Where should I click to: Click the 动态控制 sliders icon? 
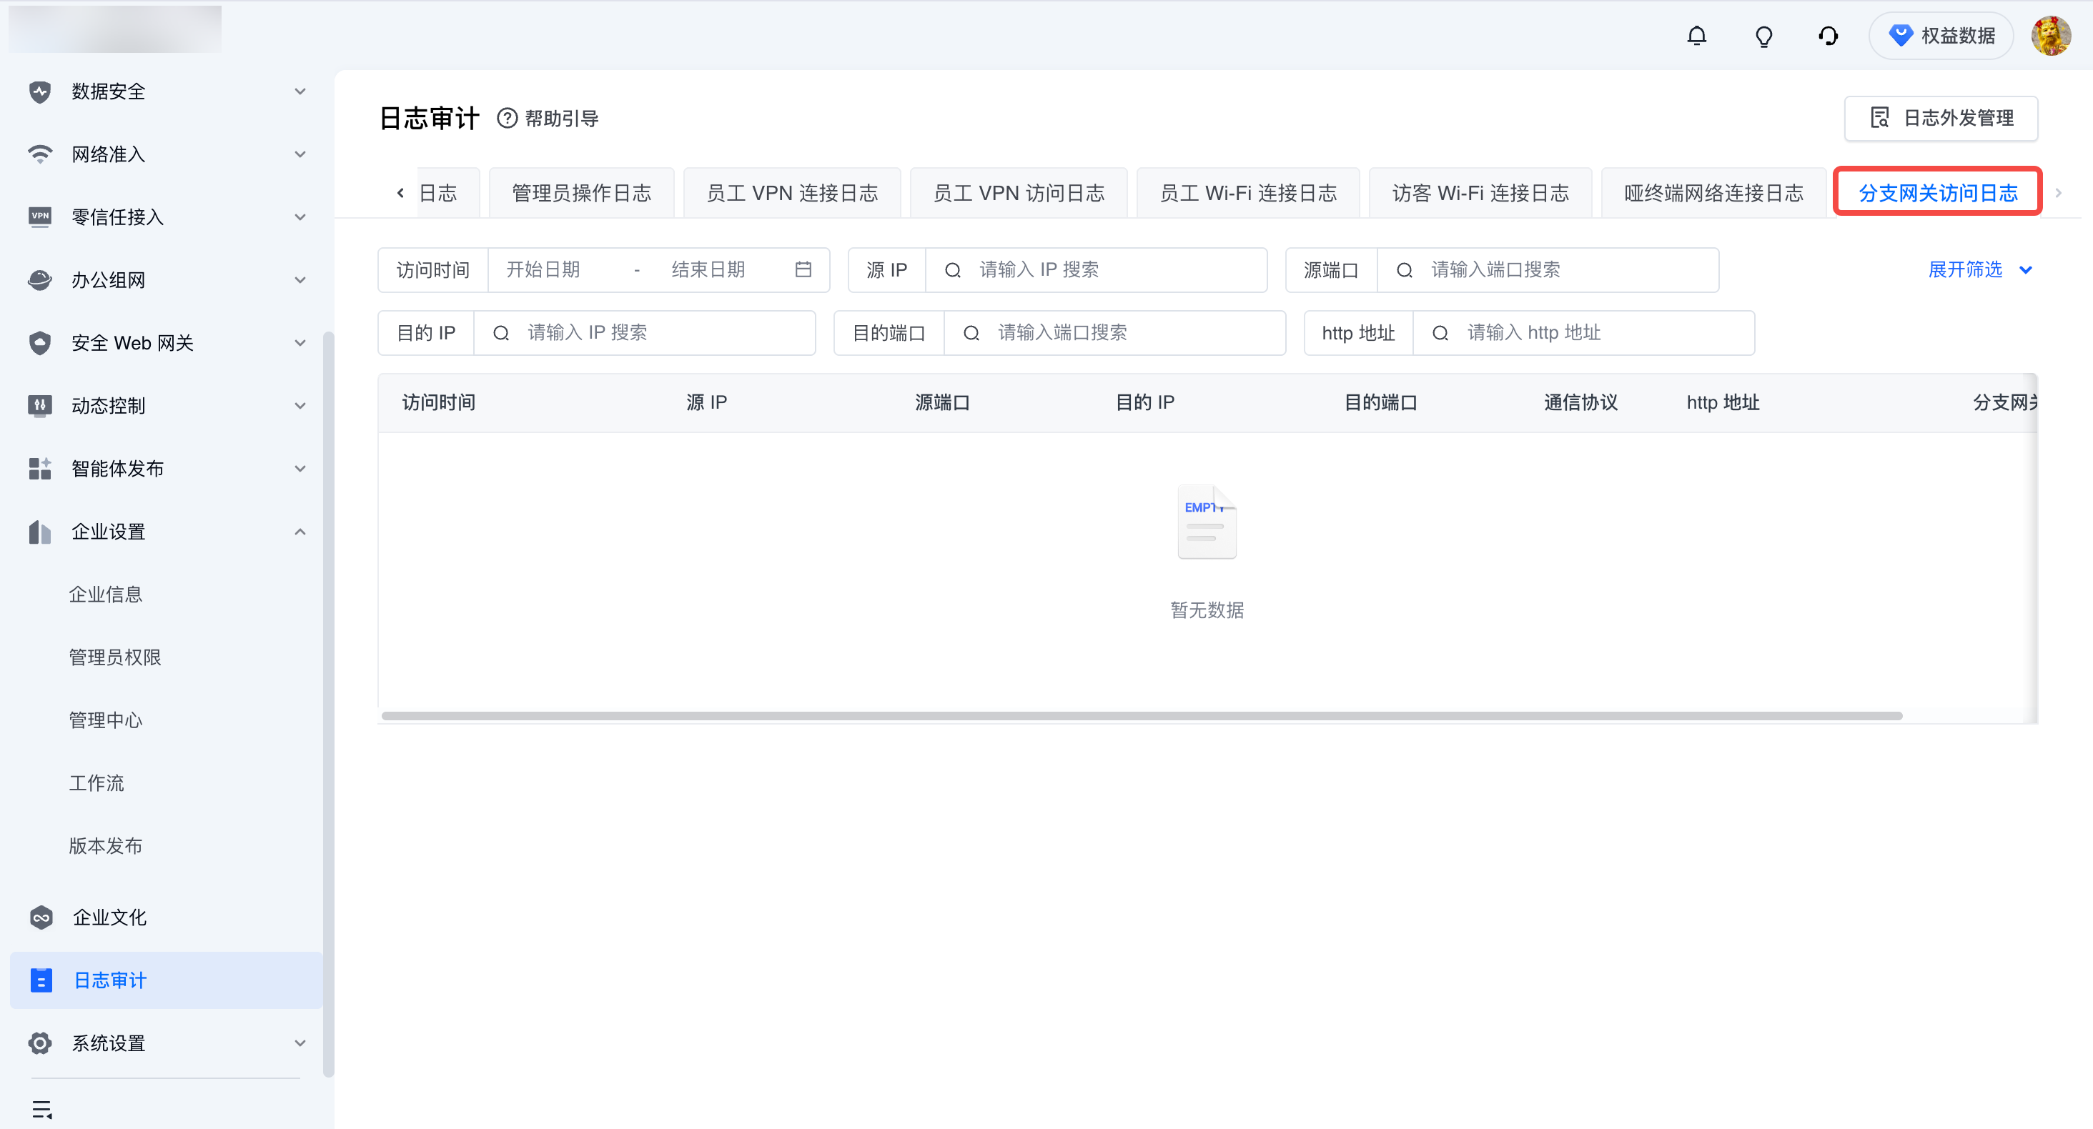(40, 405)
